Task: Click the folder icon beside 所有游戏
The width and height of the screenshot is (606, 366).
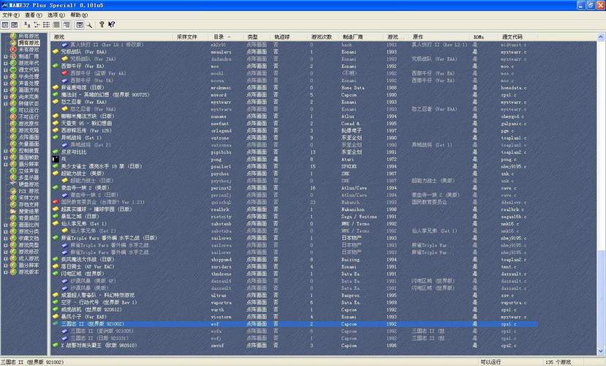Action: pos(13,36)
